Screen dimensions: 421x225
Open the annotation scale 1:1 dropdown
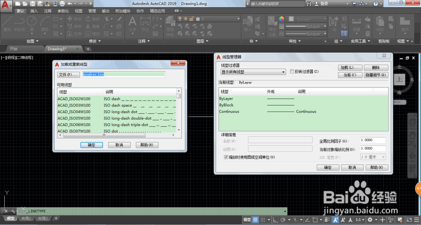tap(360, 220)
